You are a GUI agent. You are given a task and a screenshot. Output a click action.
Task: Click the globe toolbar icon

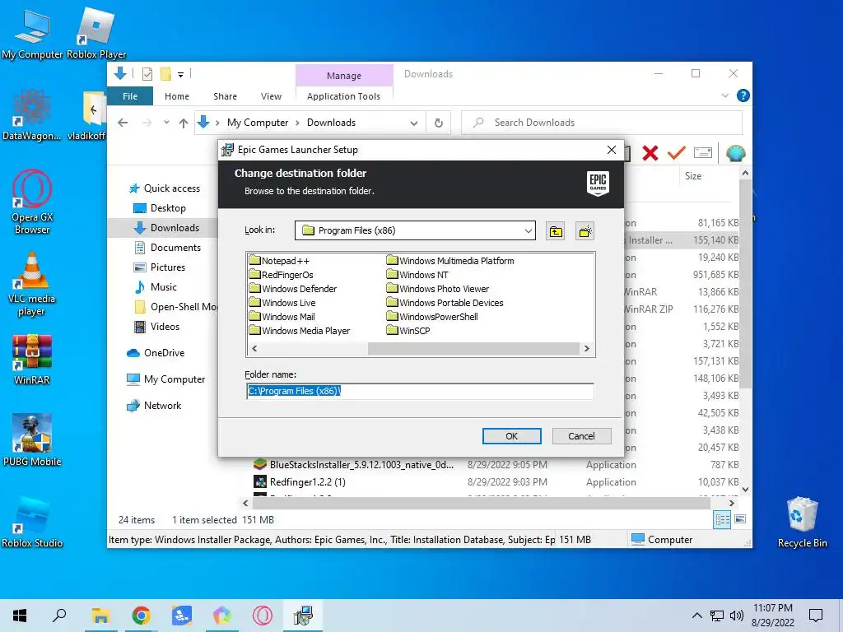pos(735,154)
